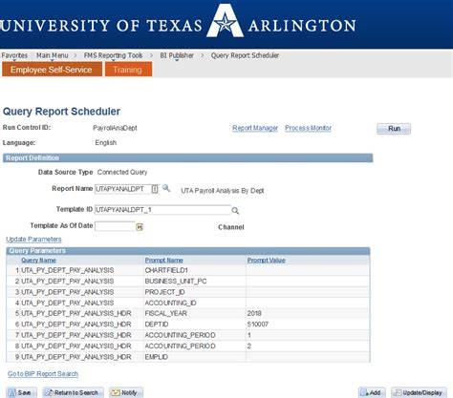Open the Template As Of Date calendar icon

pos(140,227)
